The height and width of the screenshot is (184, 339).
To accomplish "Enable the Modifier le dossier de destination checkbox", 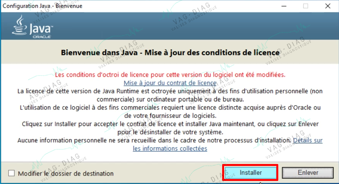I will [x=12, y=173].
